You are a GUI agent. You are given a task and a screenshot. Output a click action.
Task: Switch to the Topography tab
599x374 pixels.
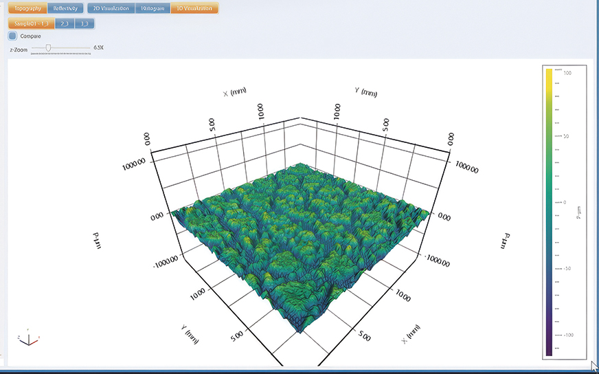coord(27,8)
